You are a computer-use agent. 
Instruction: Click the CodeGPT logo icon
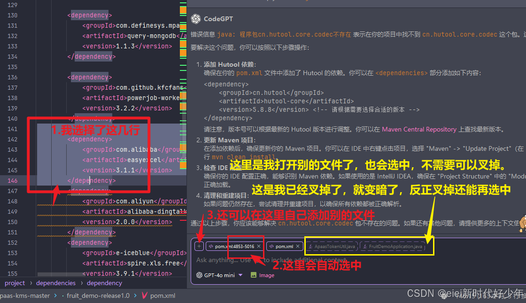pos(196,19)
